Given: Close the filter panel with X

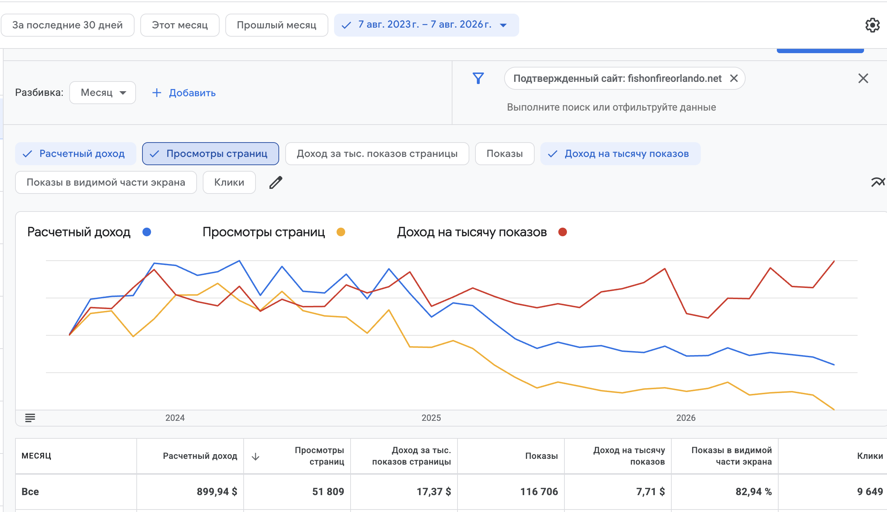Looking at the screenshot, I should pos(863,78).
